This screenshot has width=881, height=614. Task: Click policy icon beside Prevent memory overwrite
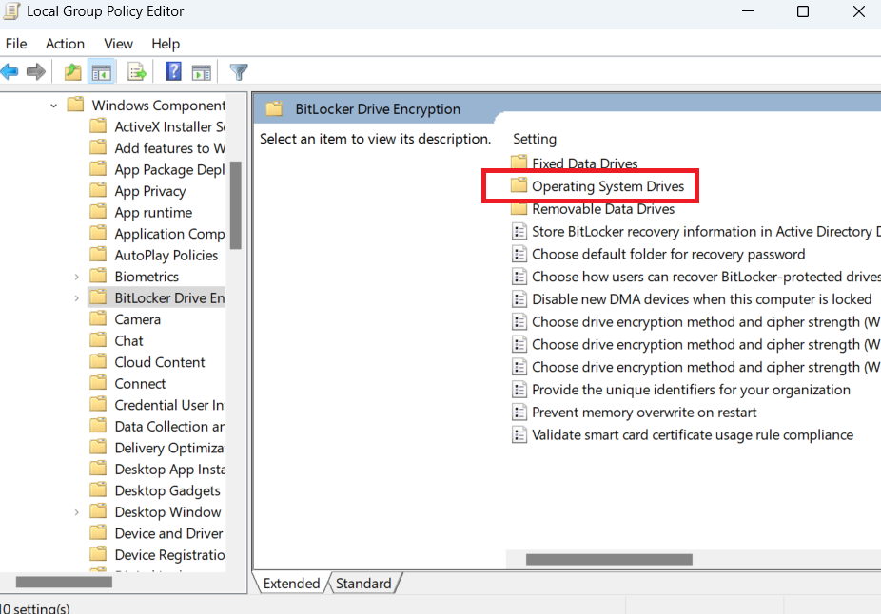click(519, 412)
